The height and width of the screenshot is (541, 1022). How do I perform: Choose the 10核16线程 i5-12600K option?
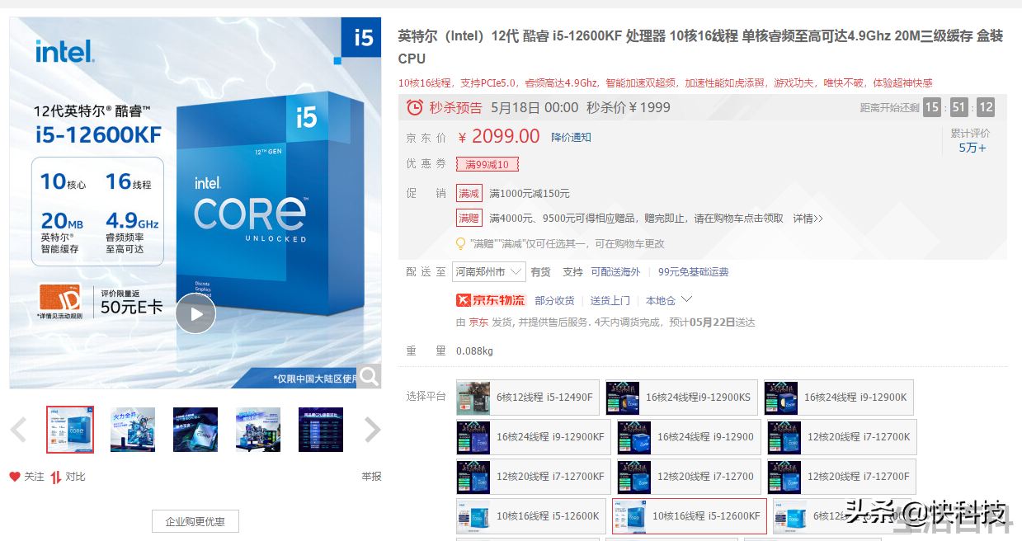[531, 516]
